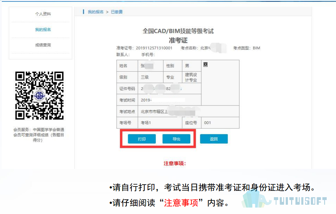This screenshot has width=336, height=214.
Task: Click the 我的报名 breadcrumb link
Action: [x=95, y=12]
